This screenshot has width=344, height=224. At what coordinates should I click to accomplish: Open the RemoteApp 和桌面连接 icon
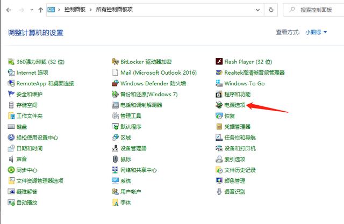(x=11, y=83)
